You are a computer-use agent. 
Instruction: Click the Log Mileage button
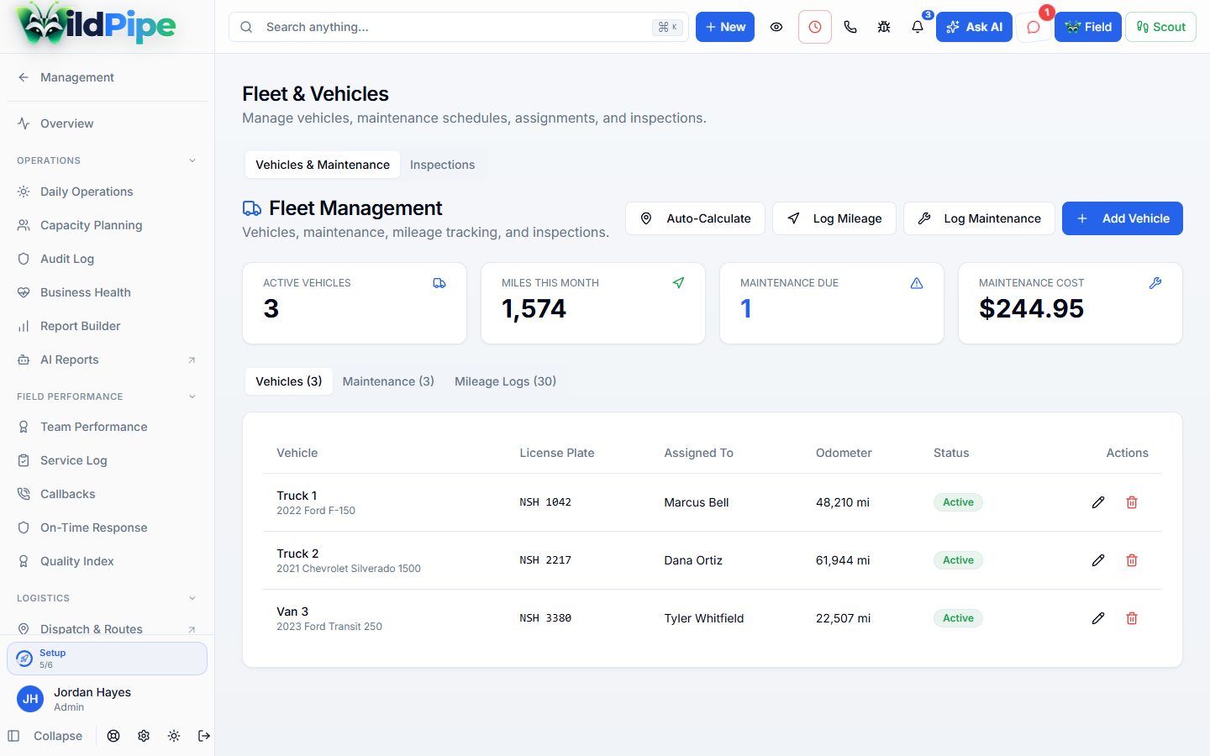[834, 218]
